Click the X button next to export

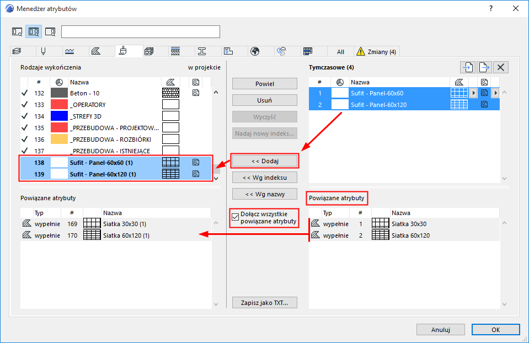pyautogui.click(x=501, y=67)
